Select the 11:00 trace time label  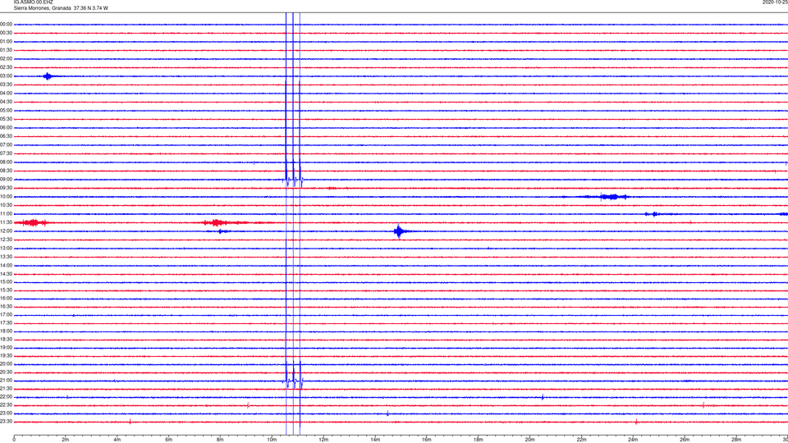(6, 213)
